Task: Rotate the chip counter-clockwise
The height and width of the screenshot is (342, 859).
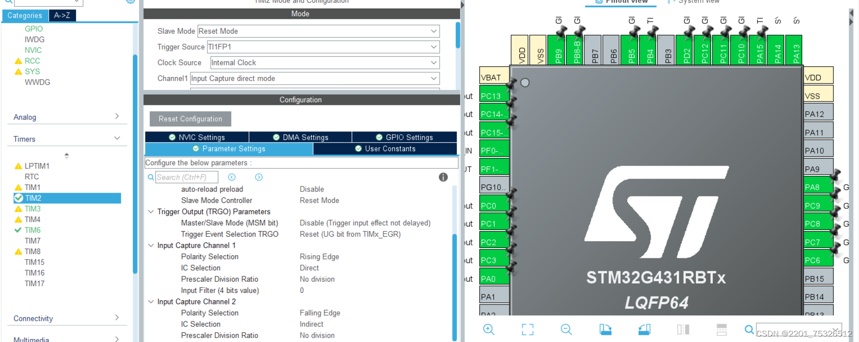Action: (x=644, y=329)
